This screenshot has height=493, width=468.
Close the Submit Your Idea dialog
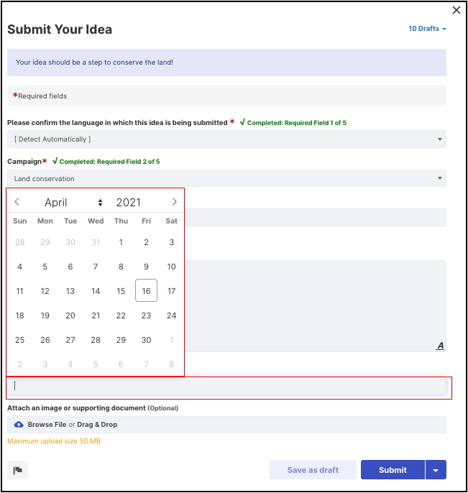pos(456,10)
